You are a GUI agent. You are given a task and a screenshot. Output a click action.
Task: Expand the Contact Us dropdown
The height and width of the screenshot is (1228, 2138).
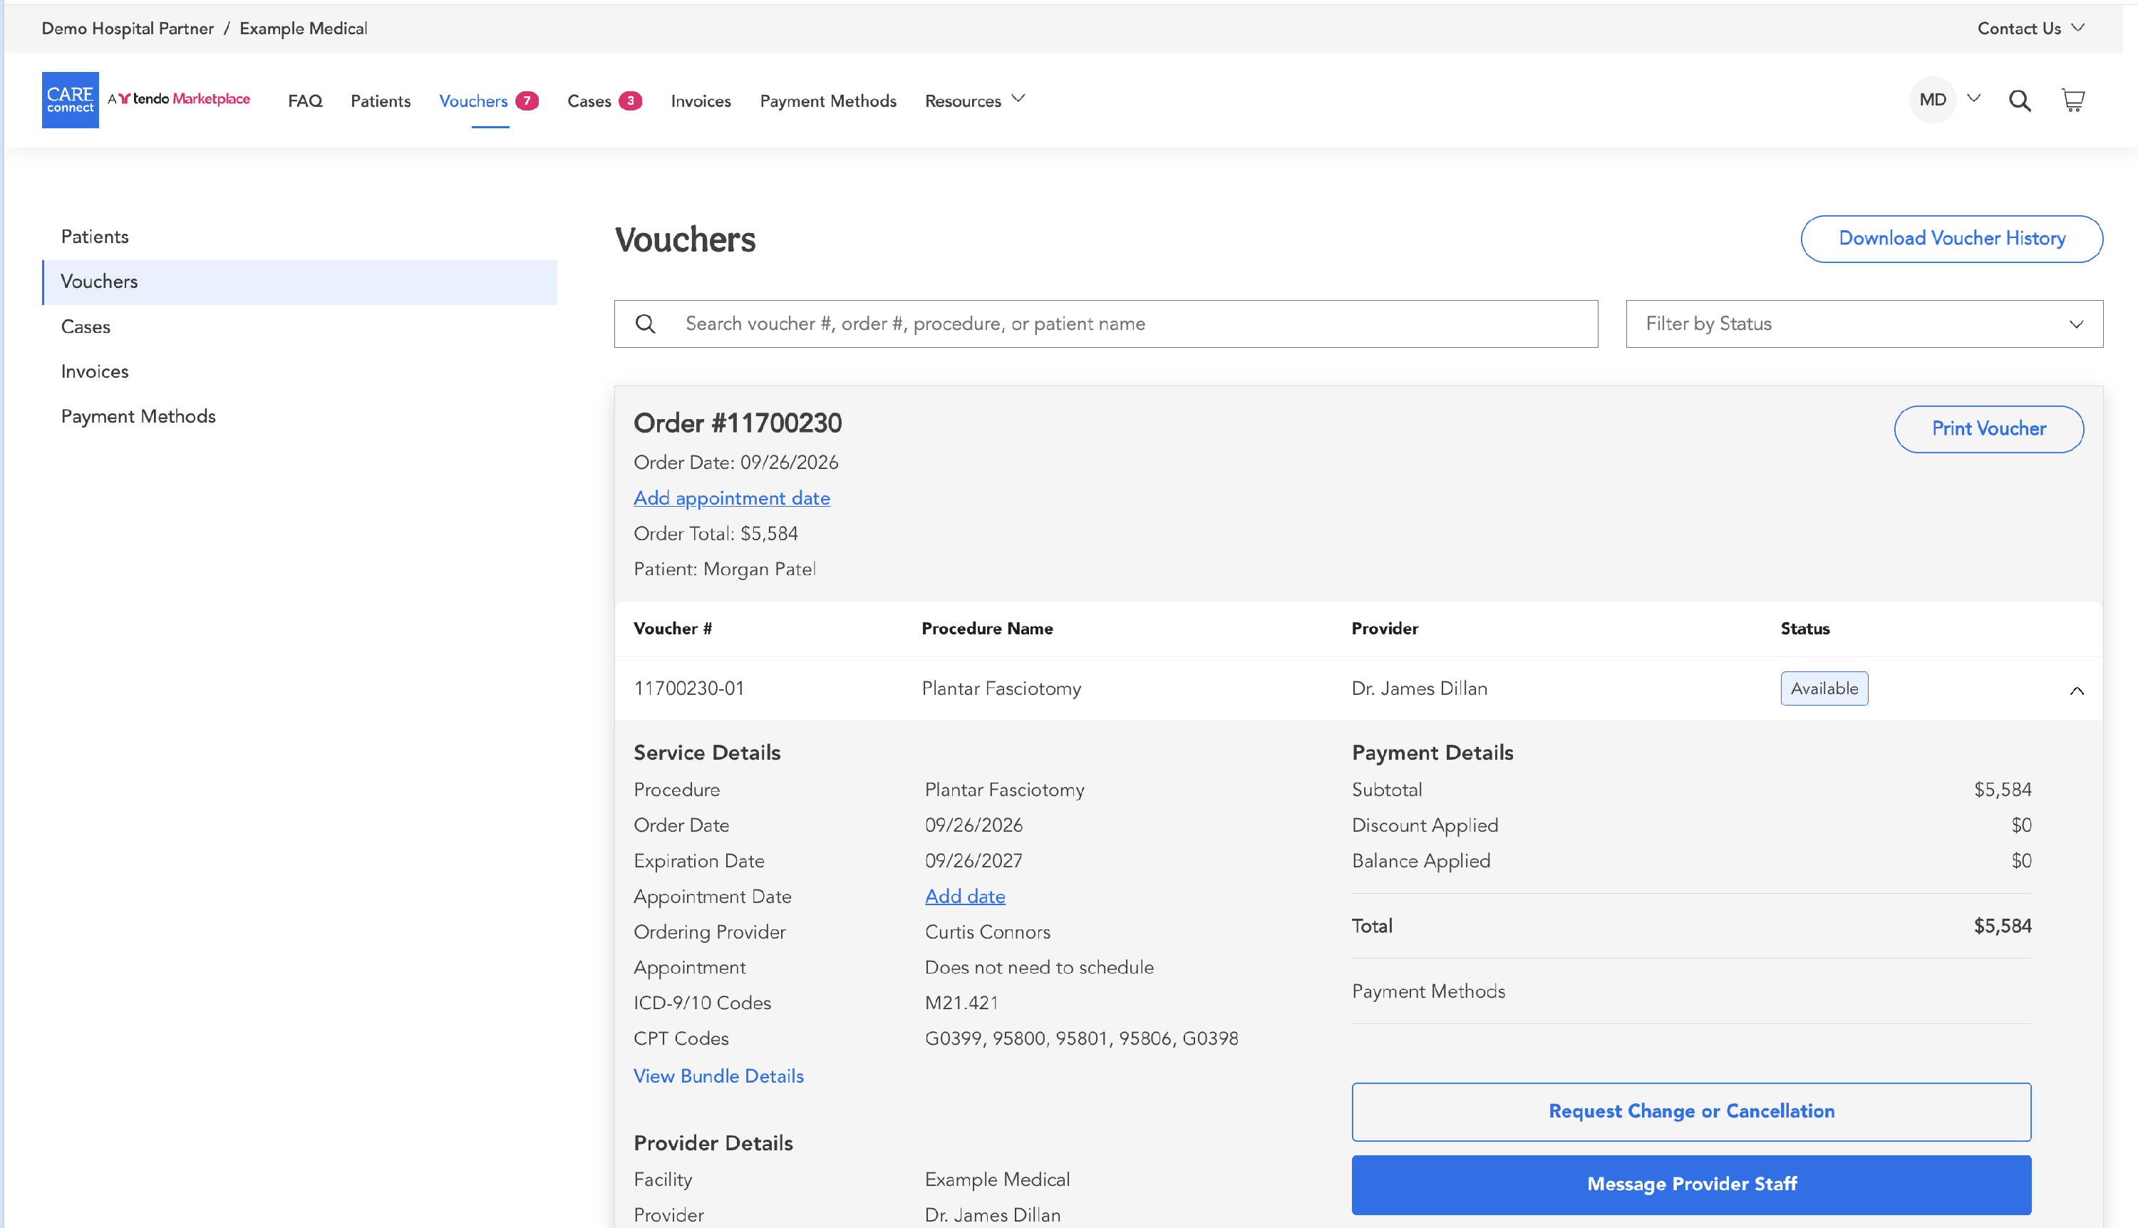(2031, 28)
